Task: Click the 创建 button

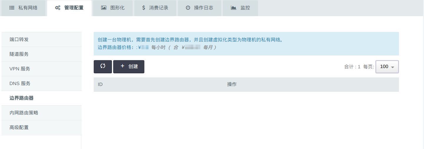Action: pyautogui.click(x=129, y=67)
